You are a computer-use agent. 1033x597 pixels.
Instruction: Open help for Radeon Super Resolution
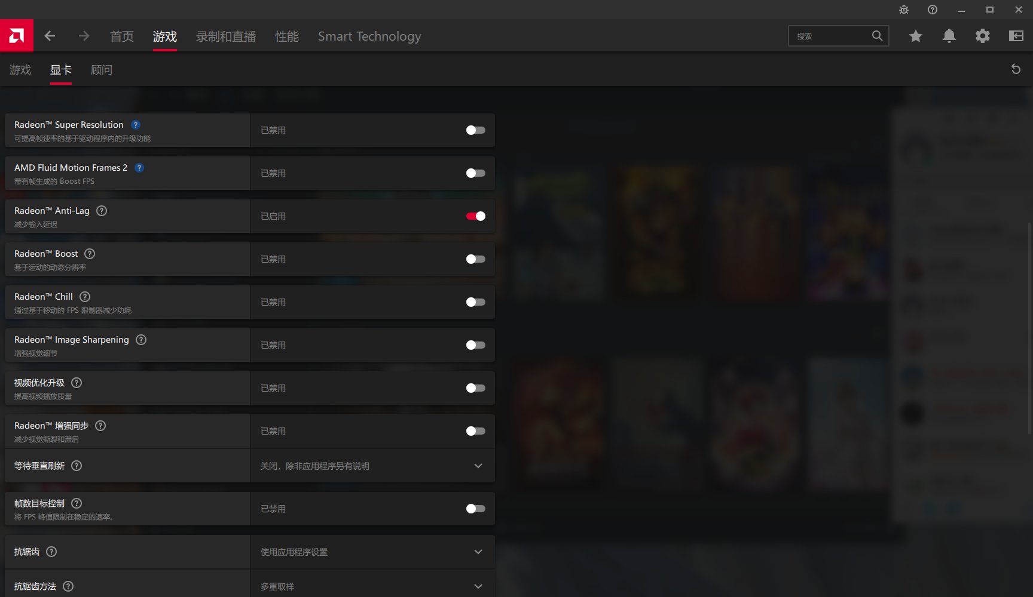(136, 125)
